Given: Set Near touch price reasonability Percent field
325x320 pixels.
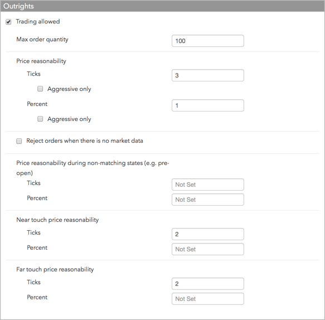Looking at the screenshot, I should coord(208,249).
